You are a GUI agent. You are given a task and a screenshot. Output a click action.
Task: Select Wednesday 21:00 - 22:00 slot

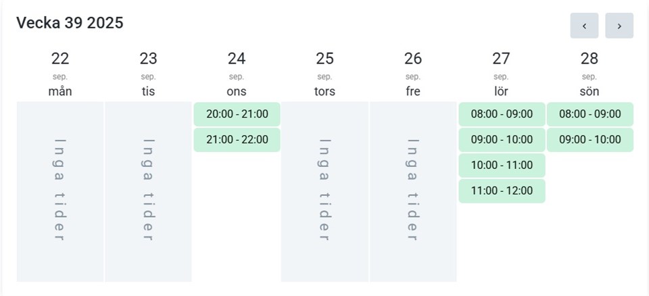[x=237, y=140]
